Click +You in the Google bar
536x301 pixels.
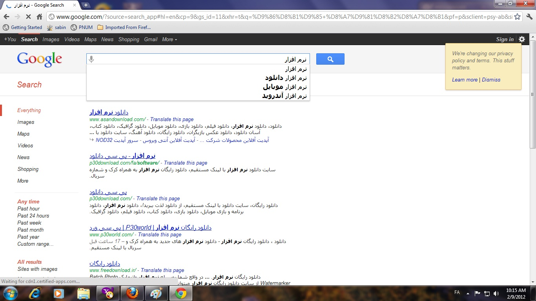tap(10, 39)
